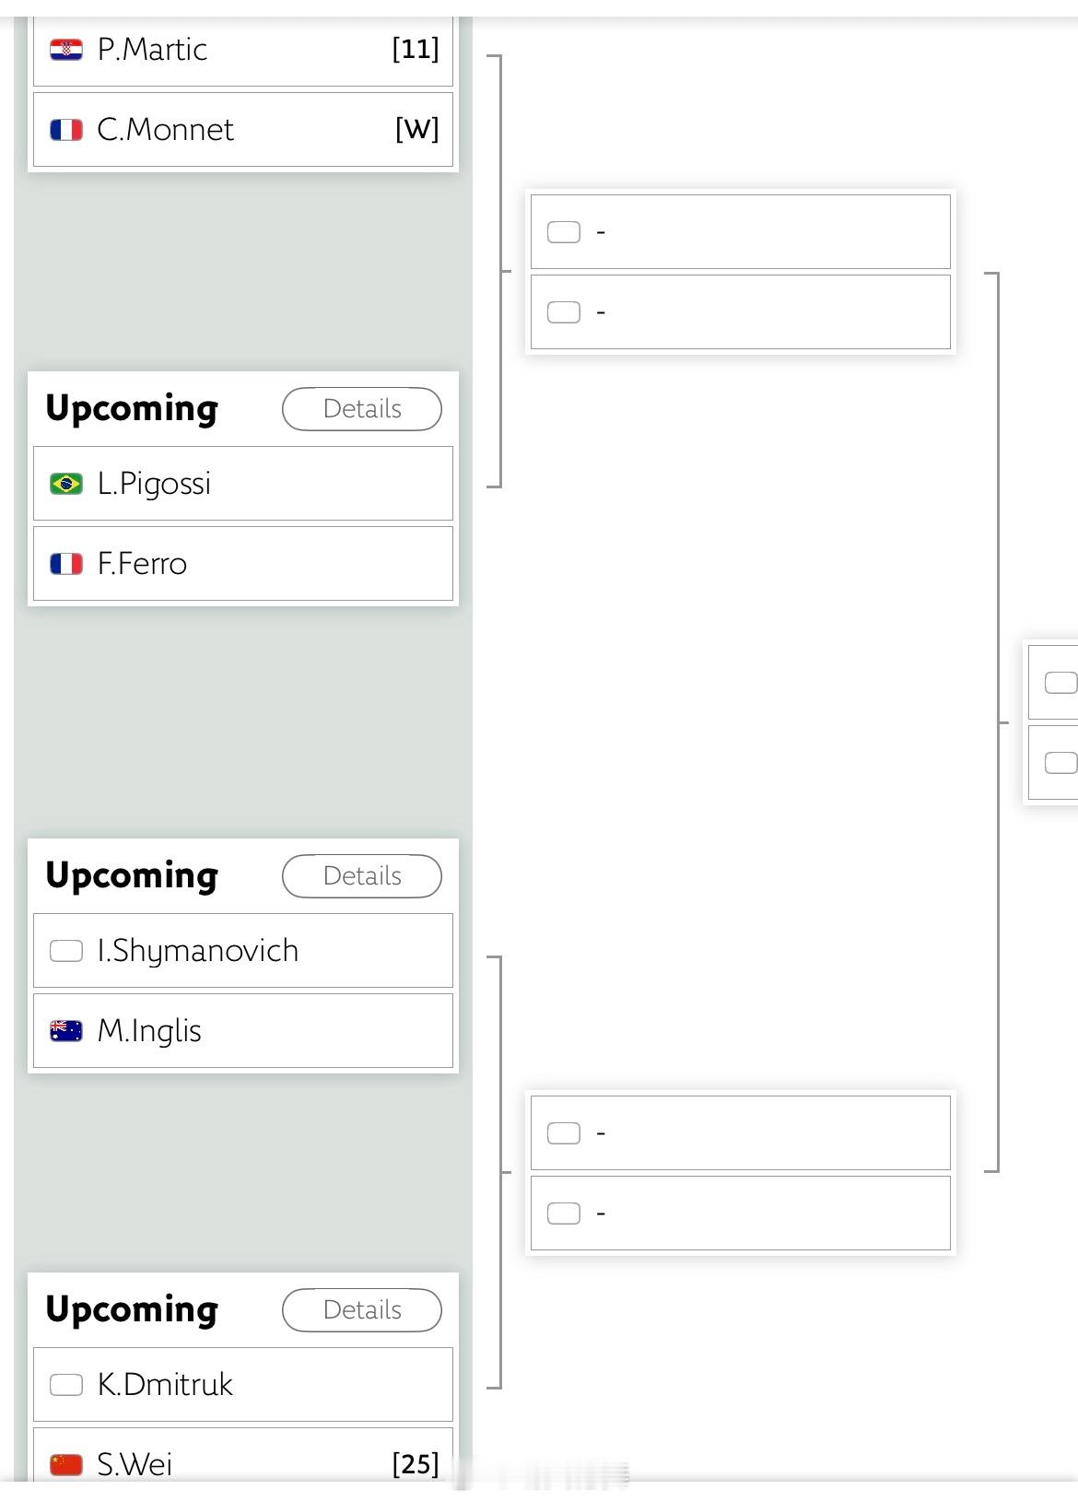The height and width of the screenshot is (1501, 1078).
Task: Select the C.Monnet wildcard player row
Action: [x=243, y=130]
